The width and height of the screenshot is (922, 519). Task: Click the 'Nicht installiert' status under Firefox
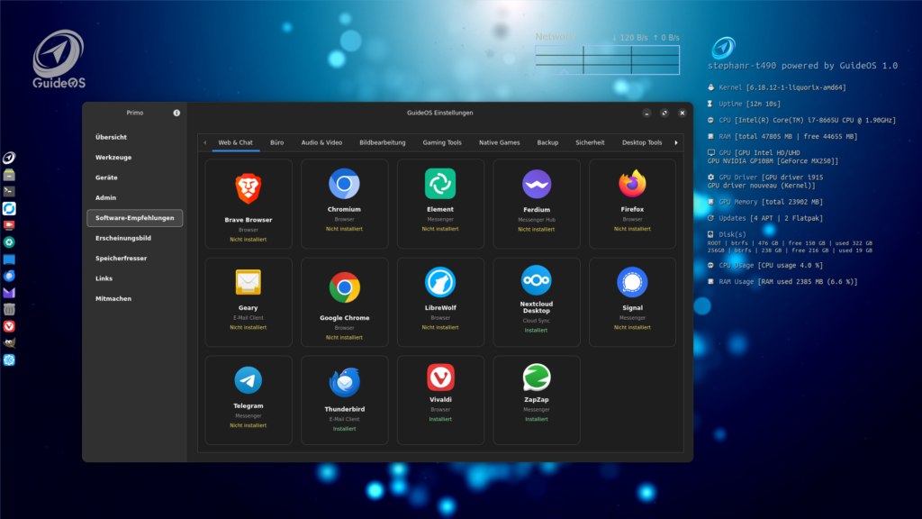632,229
